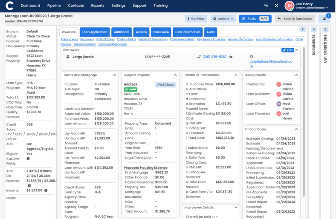Click the company logo in top left

pyautogui.click(x=9, y=6)
